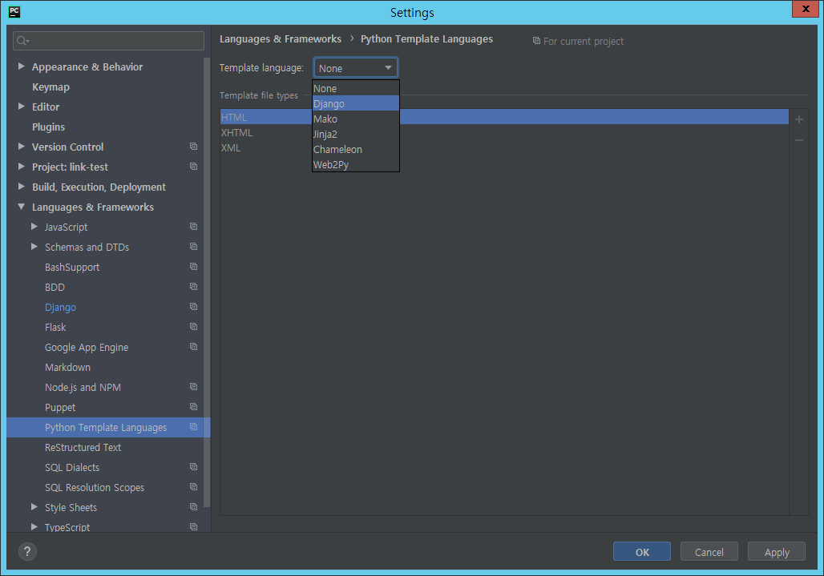
Task: Click project-level icon beside SQL Resolution Scopes
Action: coord(193,487)
